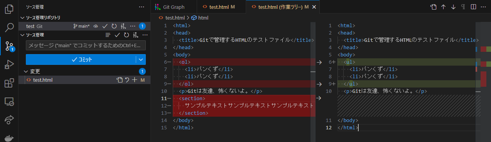The height and width of the screenshot is (142, 491).
Task: Revert block arrow next to section lines
Action: click(x=319, y=99)
